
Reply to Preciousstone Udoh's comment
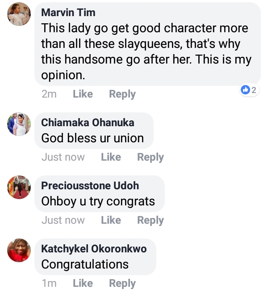[x=150, y=220]
